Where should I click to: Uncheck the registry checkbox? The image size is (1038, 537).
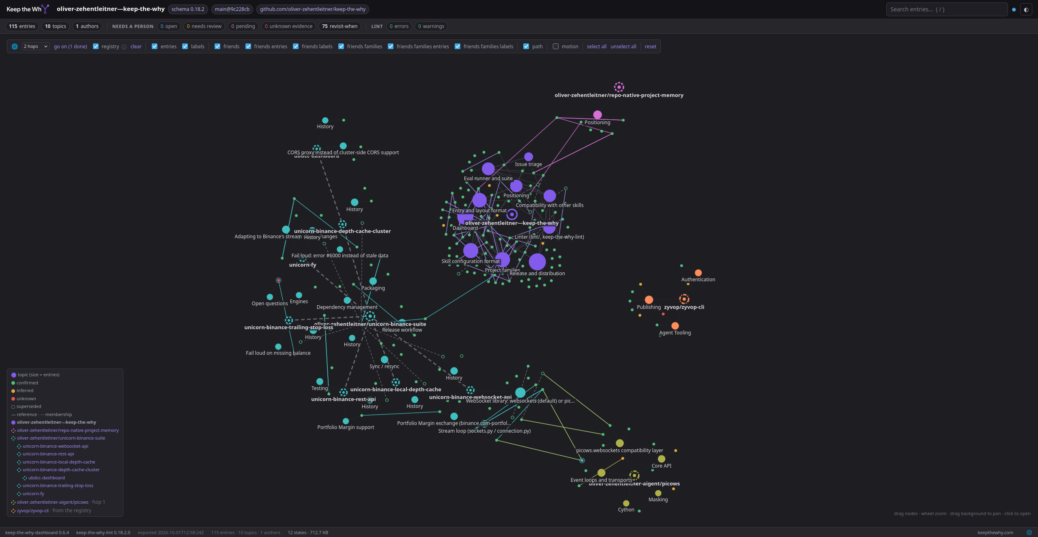[96, 46]
